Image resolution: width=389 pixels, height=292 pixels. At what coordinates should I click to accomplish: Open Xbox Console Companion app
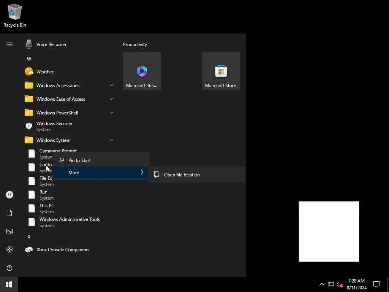pyautogui.click(x=70, y=250)
